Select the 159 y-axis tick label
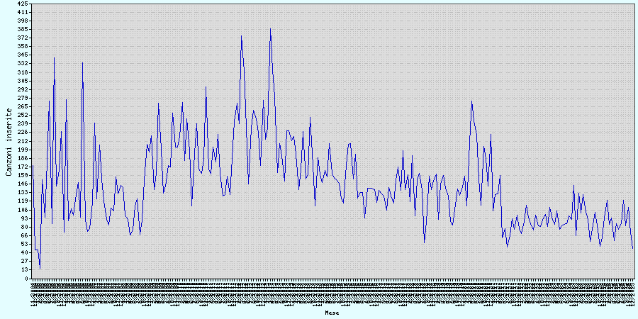 coord(23,175)
